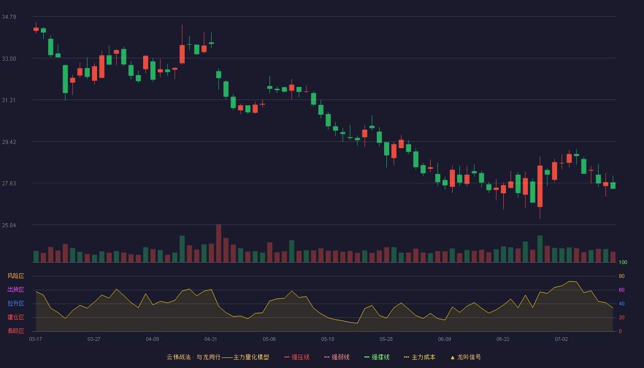
Task: Click the blue 40 indicator scale value
Action: point(621,304)
